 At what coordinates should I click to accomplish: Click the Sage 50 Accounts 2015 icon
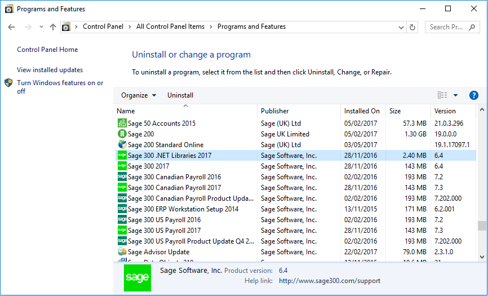click(x=122, y=123)
